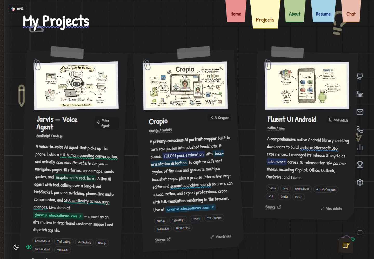Expand View details on Fluent UI Android card
The image size is (374, 259).
[331, 208]
